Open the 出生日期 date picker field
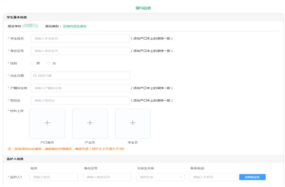285x187 pixels. coord(80,76)
